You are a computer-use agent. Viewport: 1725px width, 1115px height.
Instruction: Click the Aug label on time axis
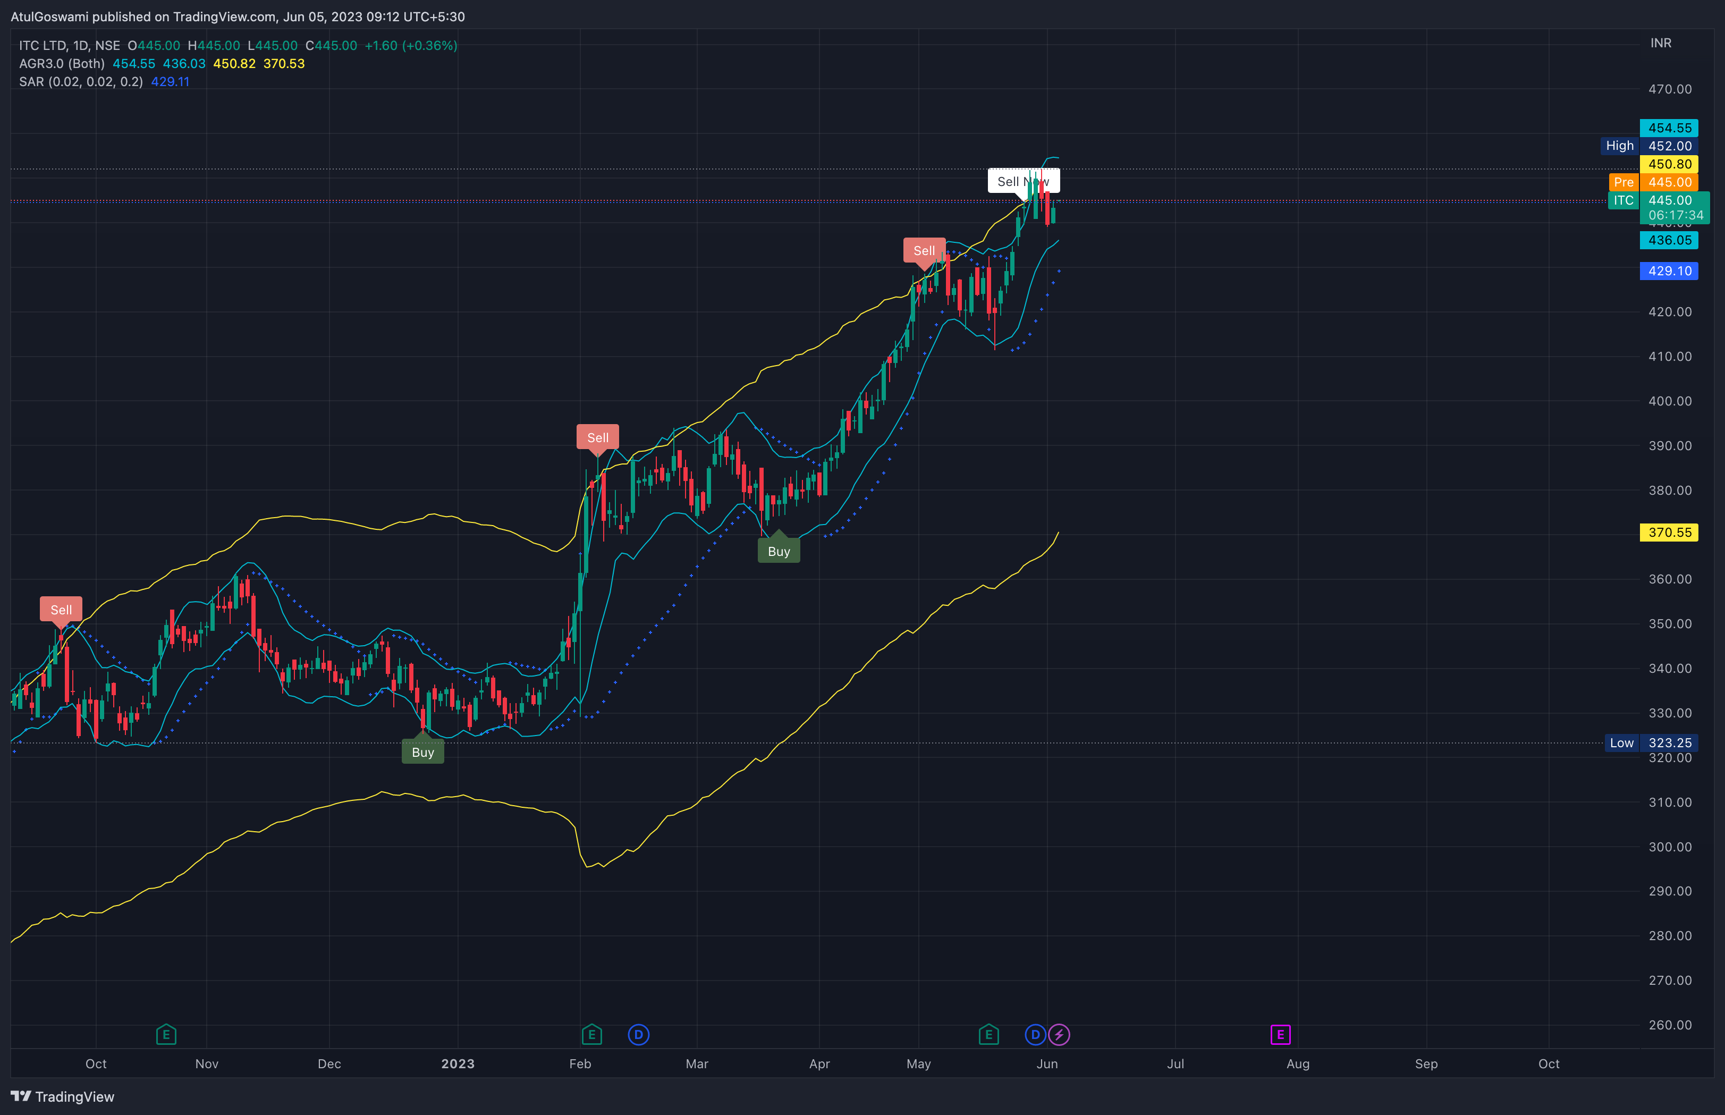pyautogui.click(x=1297, y=1063)
